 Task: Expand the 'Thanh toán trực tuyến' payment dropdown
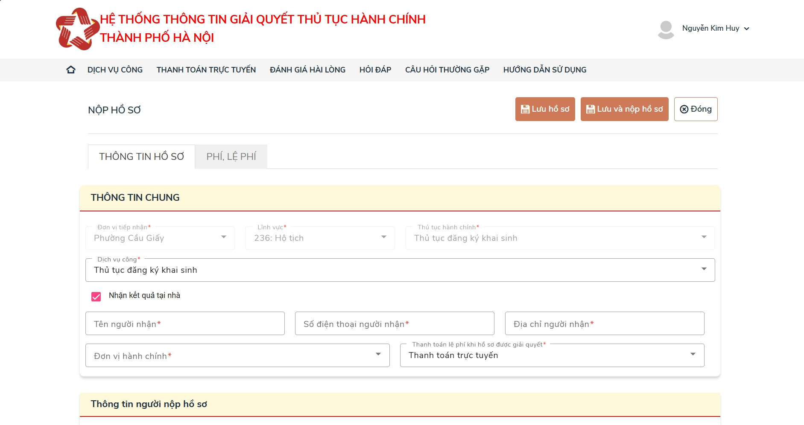(552, 356)
